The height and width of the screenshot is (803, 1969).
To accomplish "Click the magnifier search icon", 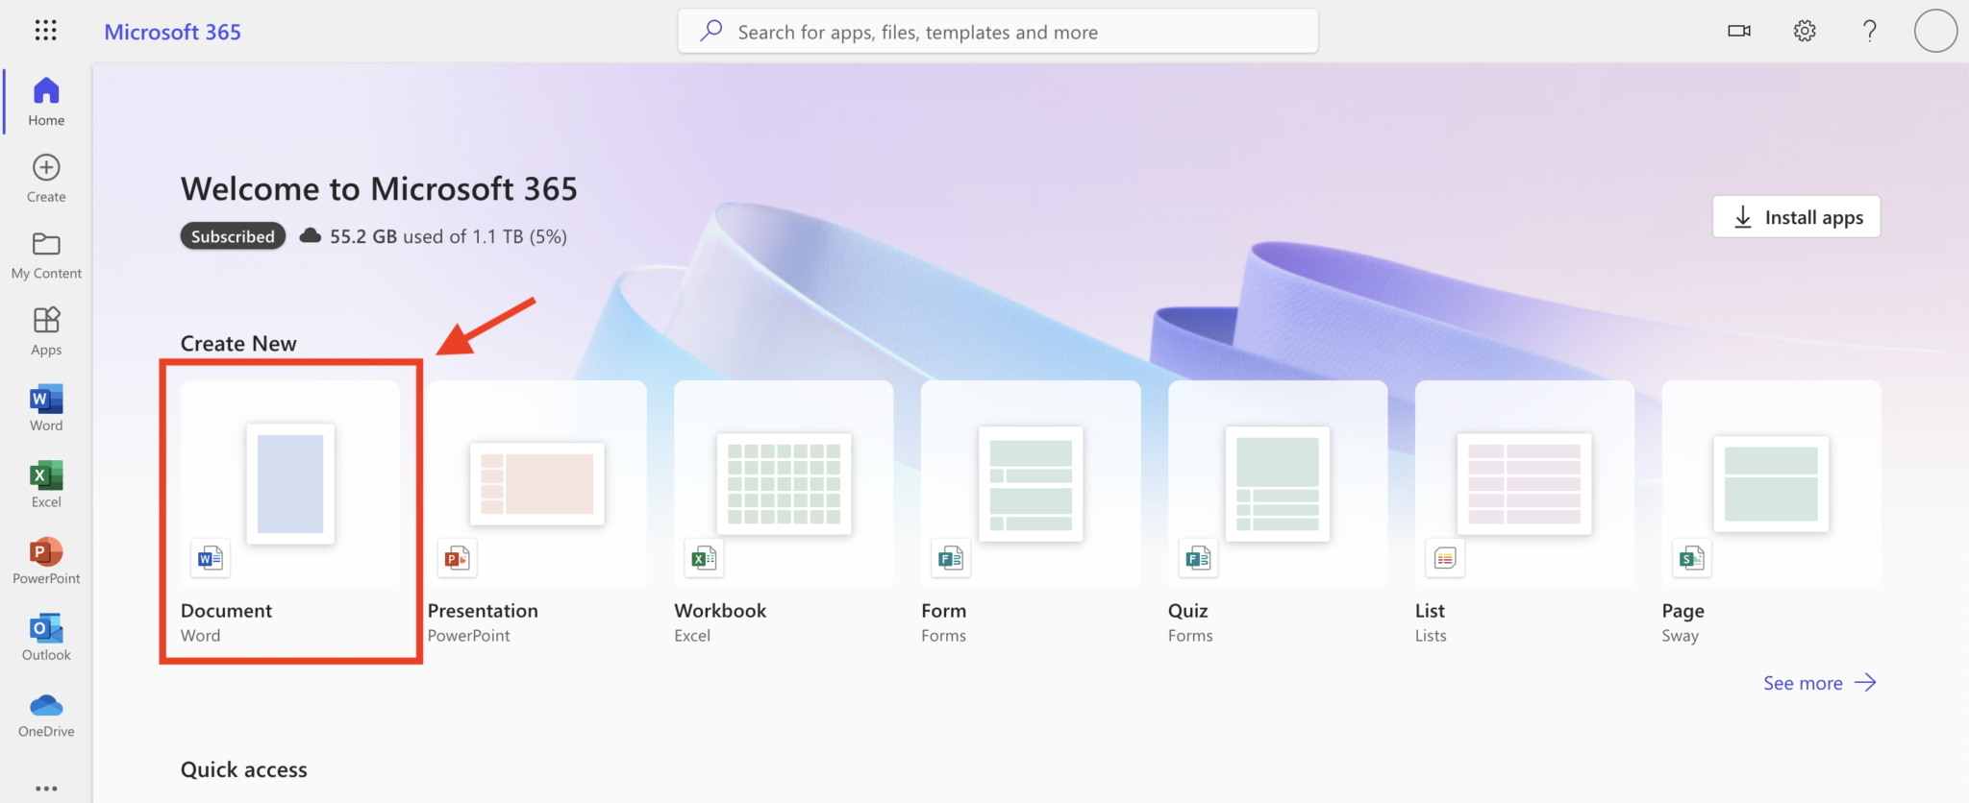I will pos(711,31).
